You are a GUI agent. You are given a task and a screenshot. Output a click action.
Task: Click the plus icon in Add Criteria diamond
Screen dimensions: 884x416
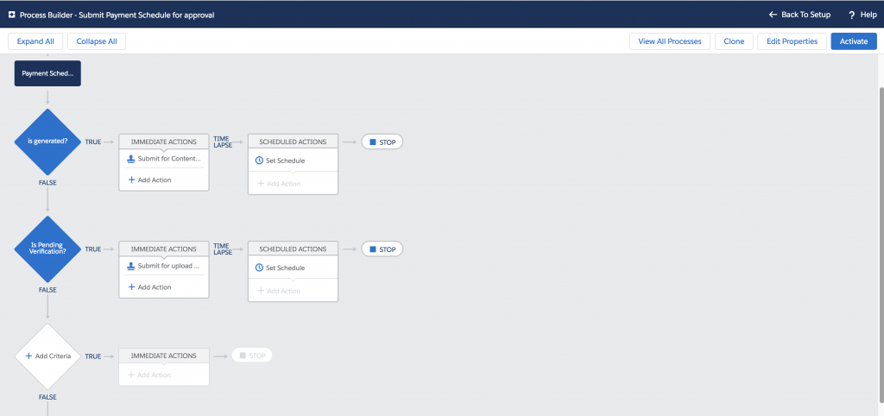coord(28,356)
